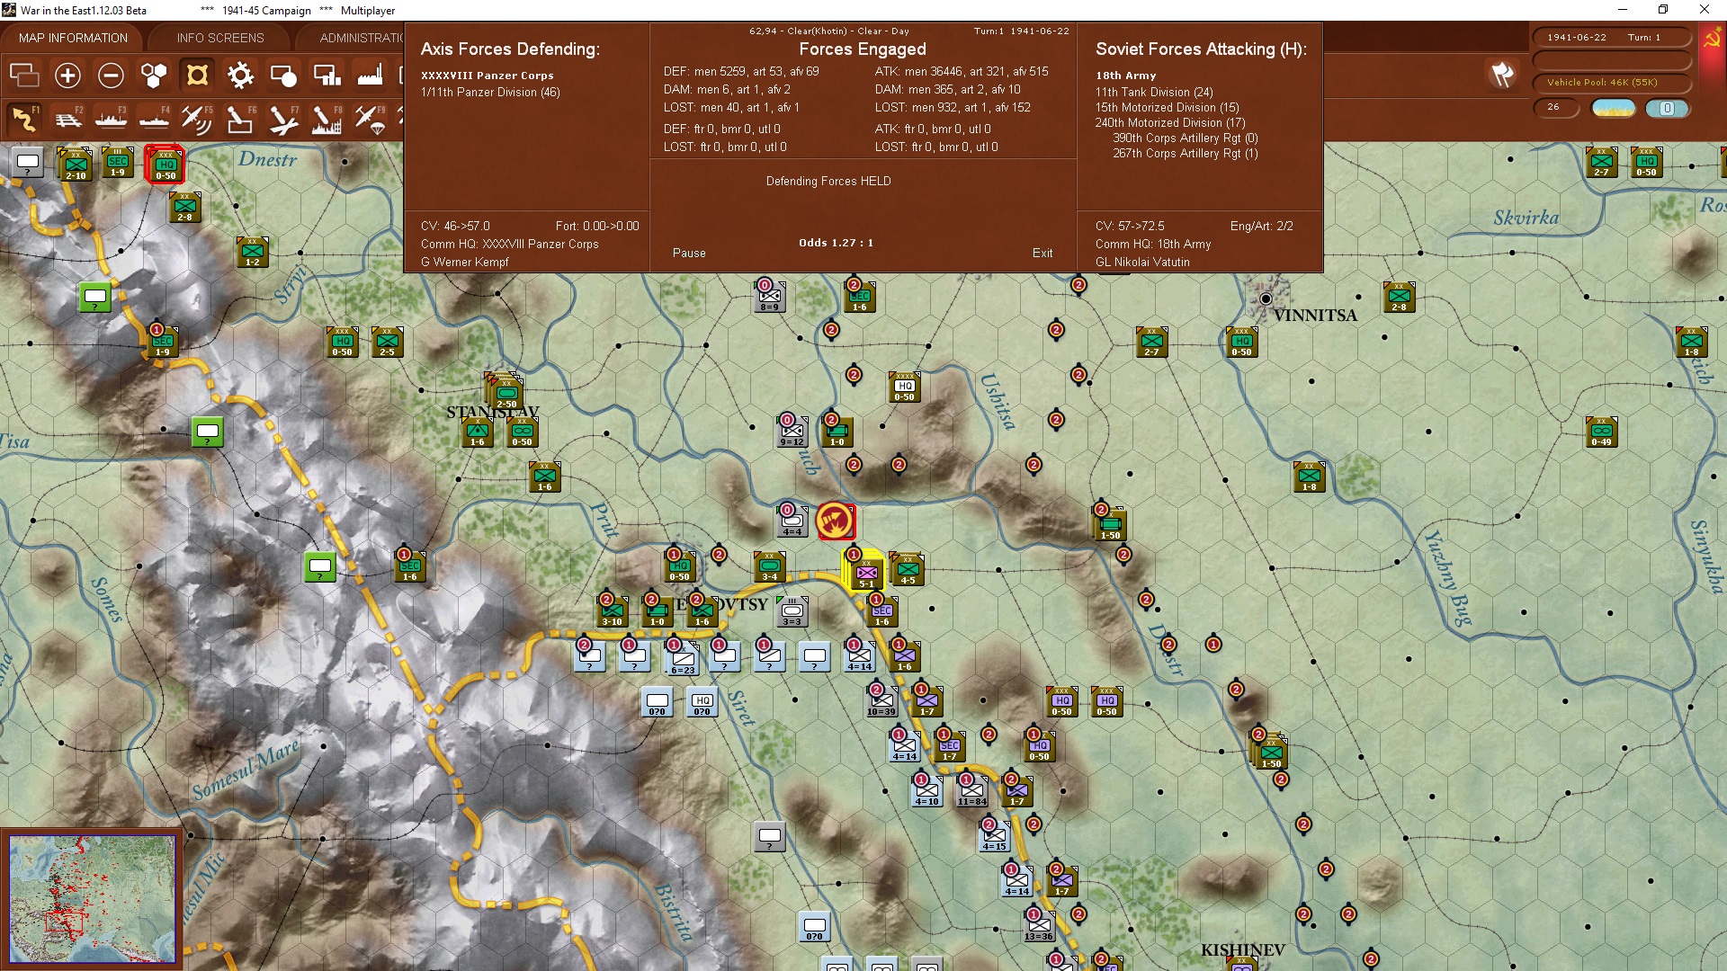Click 390th Corps Artillery Rgt (0) entry

pos(1186,138)
